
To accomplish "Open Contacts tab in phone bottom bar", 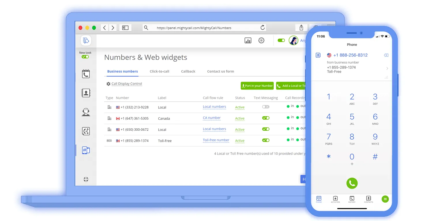I will 369,199.
